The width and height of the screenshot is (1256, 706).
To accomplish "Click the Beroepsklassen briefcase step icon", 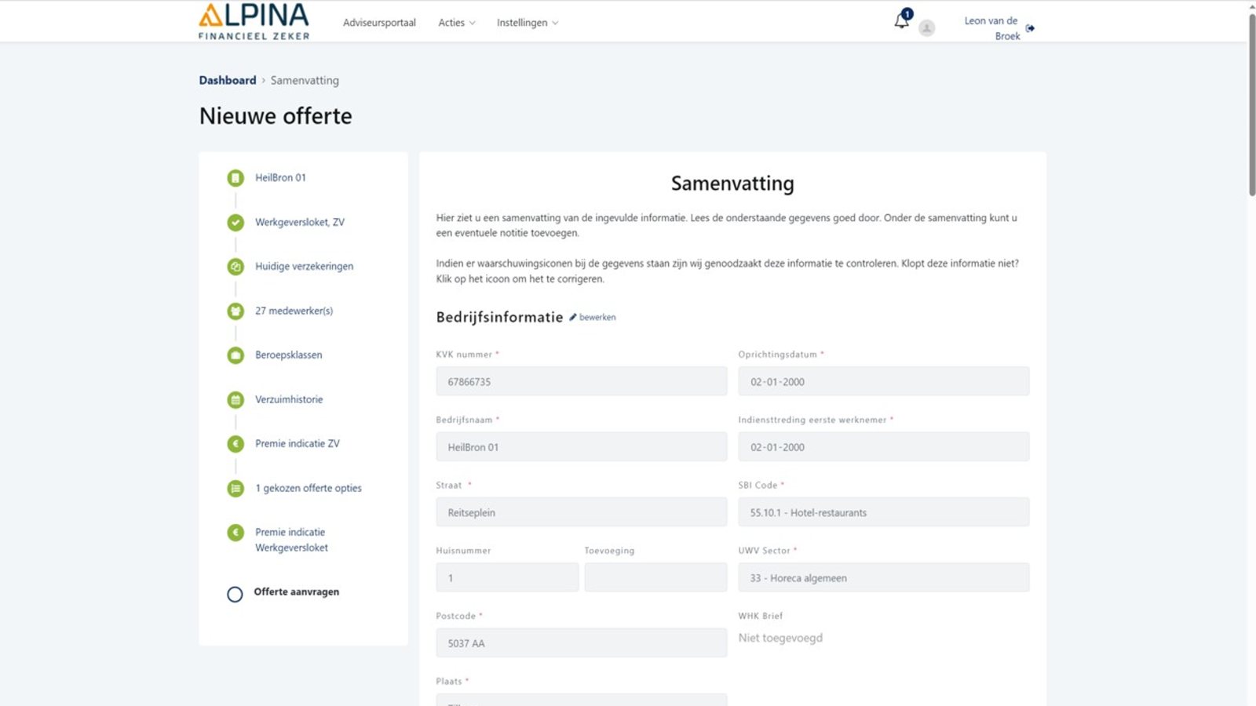I will (x=235, y=355).
